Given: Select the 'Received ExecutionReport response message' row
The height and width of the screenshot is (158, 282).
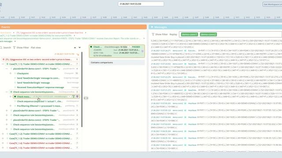Looking at the screenshot, I should point(47,87).
